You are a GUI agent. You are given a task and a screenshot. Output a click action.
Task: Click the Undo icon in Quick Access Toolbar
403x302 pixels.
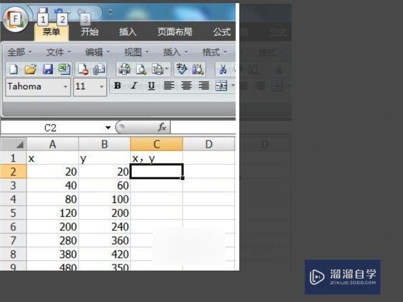pyautogui.click(x=59, y=11)
